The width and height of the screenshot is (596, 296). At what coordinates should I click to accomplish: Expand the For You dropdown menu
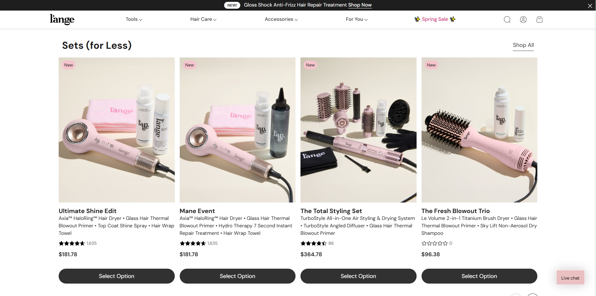pyautogui.click(x=357, y=19)
